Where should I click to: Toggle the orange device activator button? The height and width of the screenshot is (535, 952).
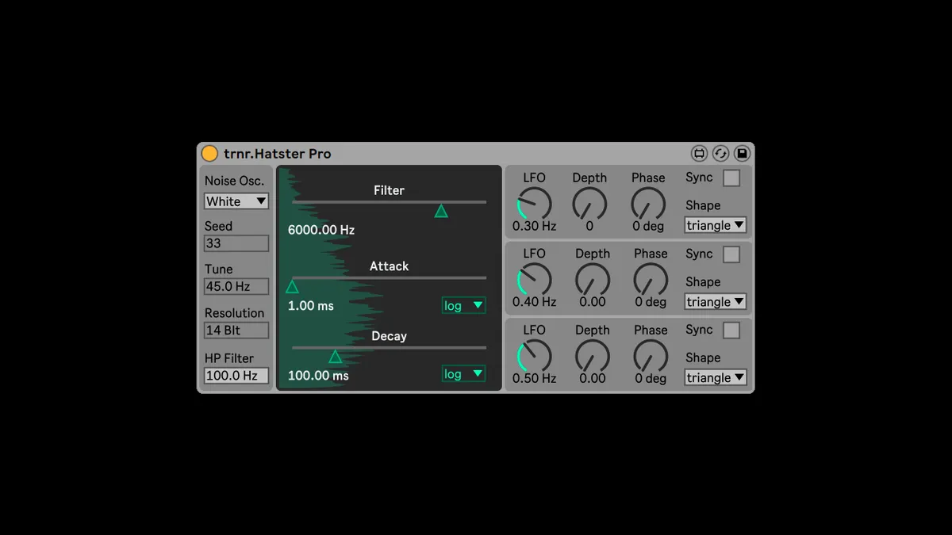coord(209,154)
